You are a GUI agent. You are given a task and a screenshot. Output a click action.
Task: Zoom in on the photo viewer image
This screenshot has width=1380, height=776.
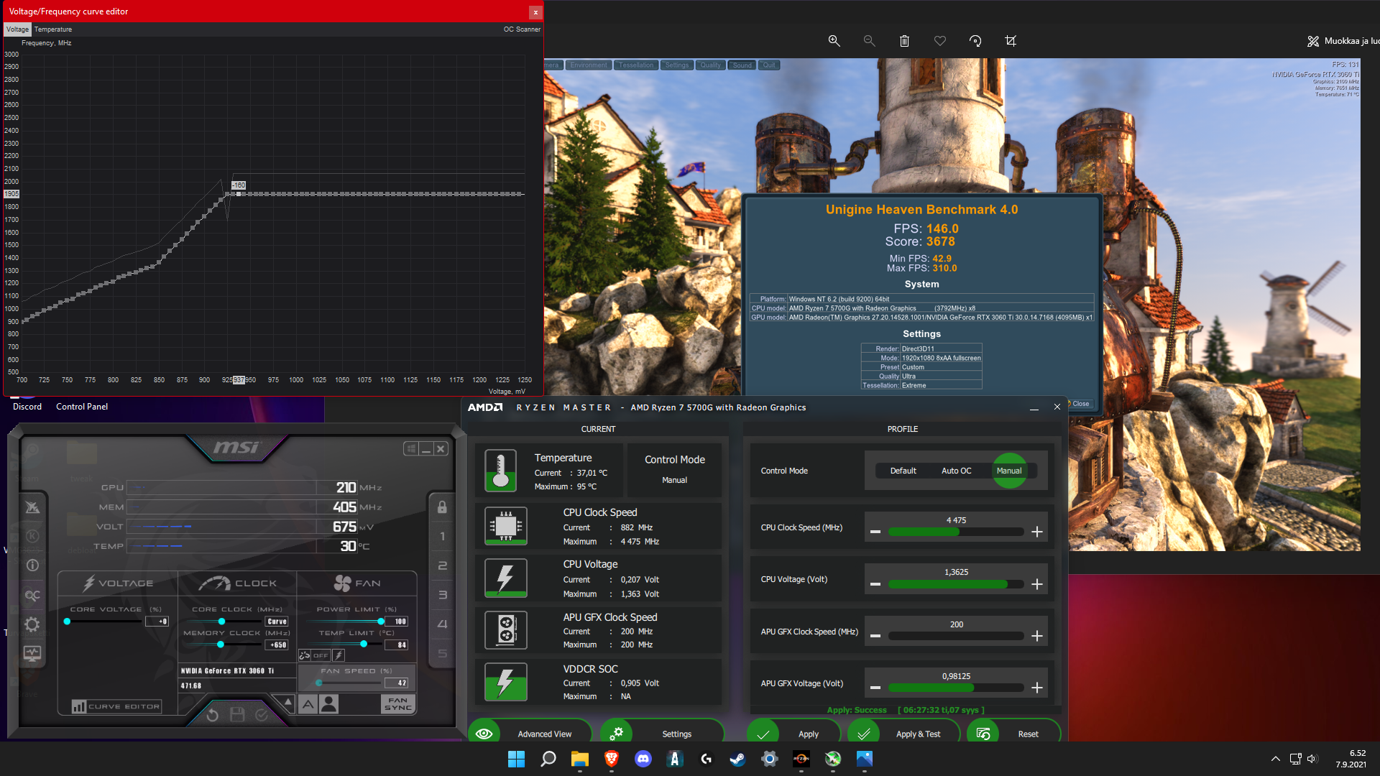tap(834, 41)
